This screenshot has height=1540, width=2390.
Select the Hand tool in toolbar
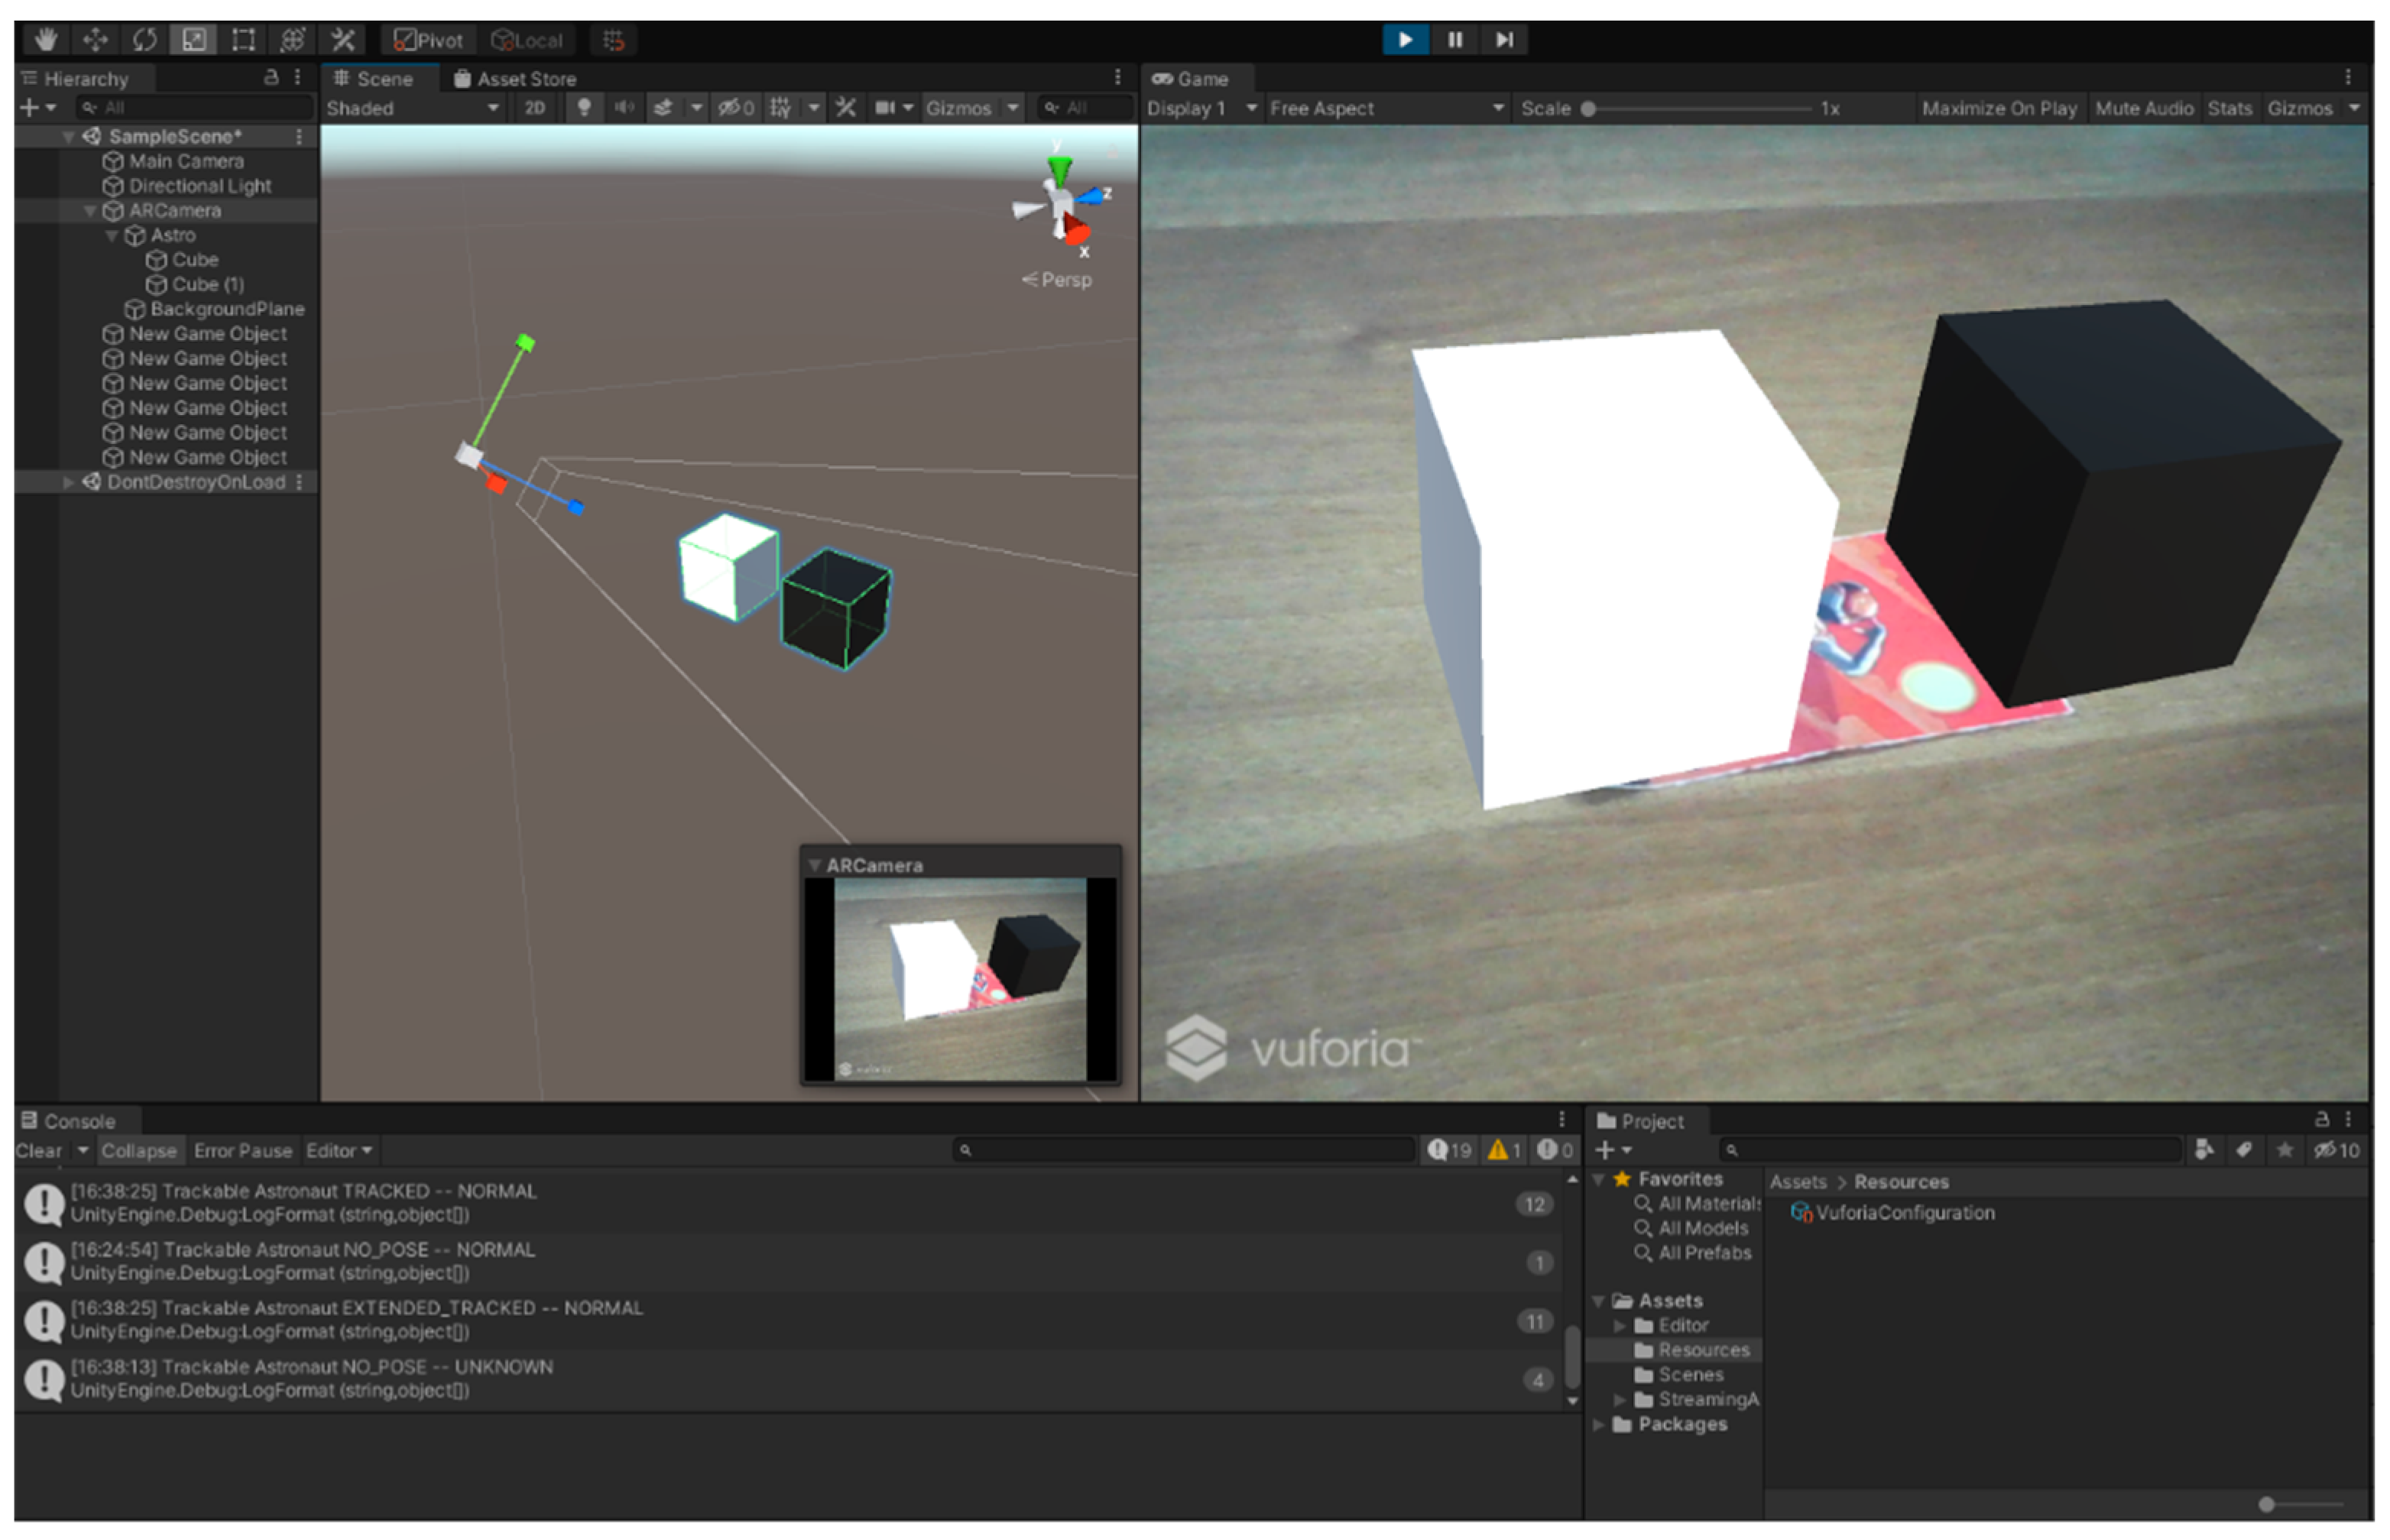pos(45,40)
